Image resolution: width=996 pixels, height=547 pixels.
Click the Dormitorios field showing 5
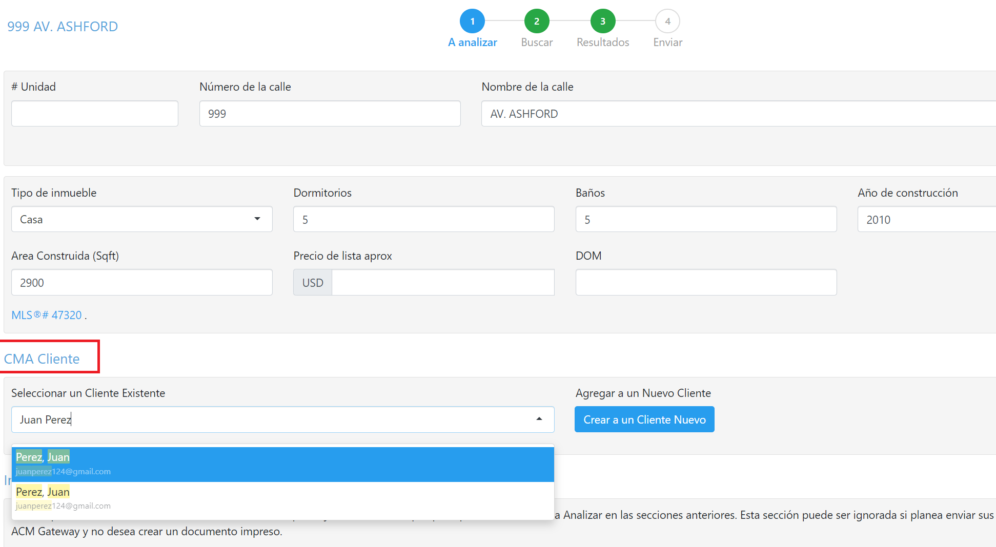click(x=423, y=219)
